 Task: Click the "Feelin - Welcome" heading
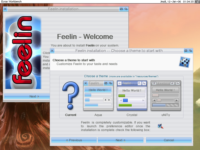click(x=85, y=36)
